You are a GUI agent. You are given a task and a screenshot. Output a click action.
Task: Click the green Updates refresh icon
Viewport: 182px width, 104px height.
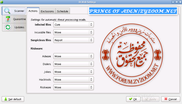click(8, 27)
